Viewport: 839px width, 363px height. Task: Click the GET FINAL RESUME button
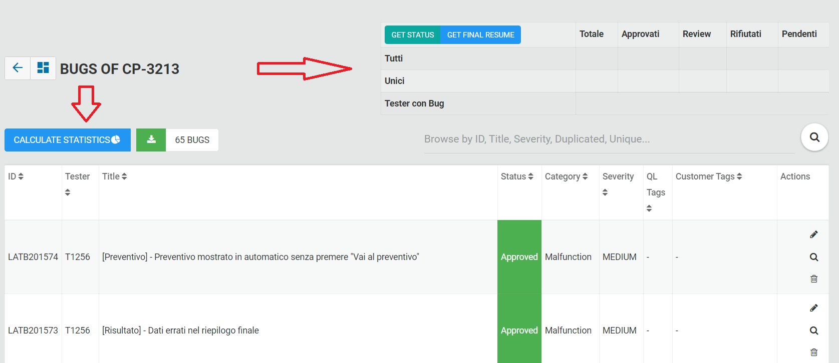point(481,35)
